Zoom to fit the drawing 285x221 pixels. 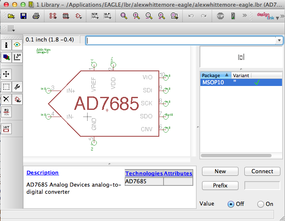tap(124, 16)
